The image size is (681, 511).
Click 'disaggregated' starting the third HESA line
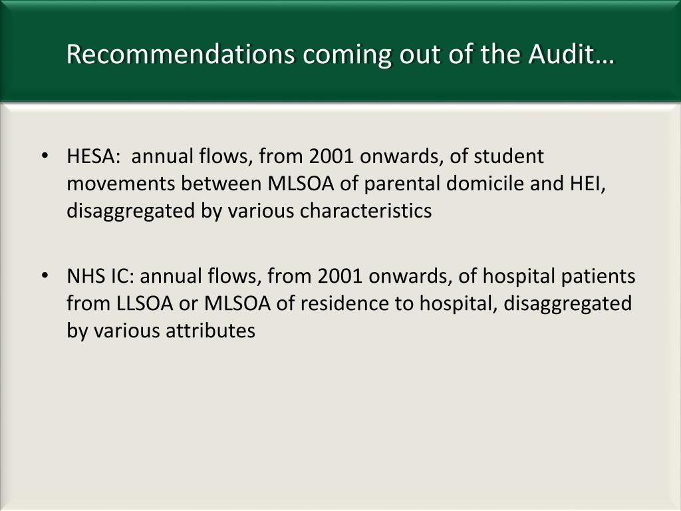[x=131, y=212]
